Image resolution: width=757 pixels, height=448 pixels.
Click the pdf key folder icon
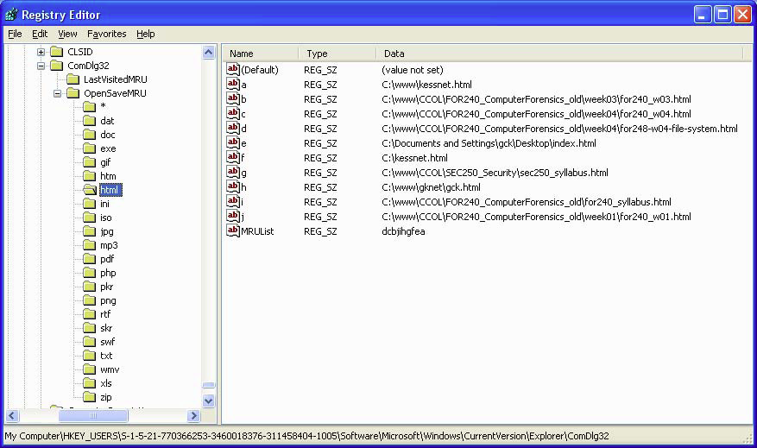(89, 259)
